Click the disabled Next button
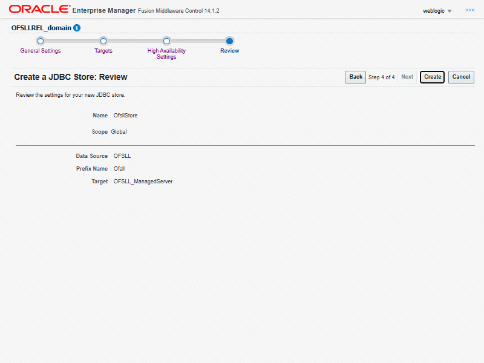Viewport: 484px width, 363px height. [x=407, y=77]
